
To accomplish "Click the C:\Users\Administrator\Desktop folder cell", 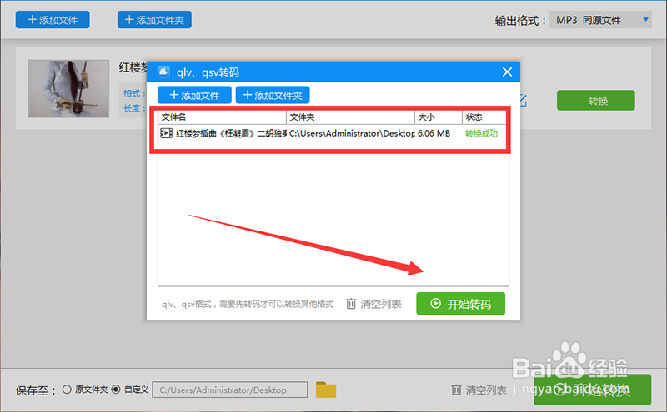I will (352, 133).
